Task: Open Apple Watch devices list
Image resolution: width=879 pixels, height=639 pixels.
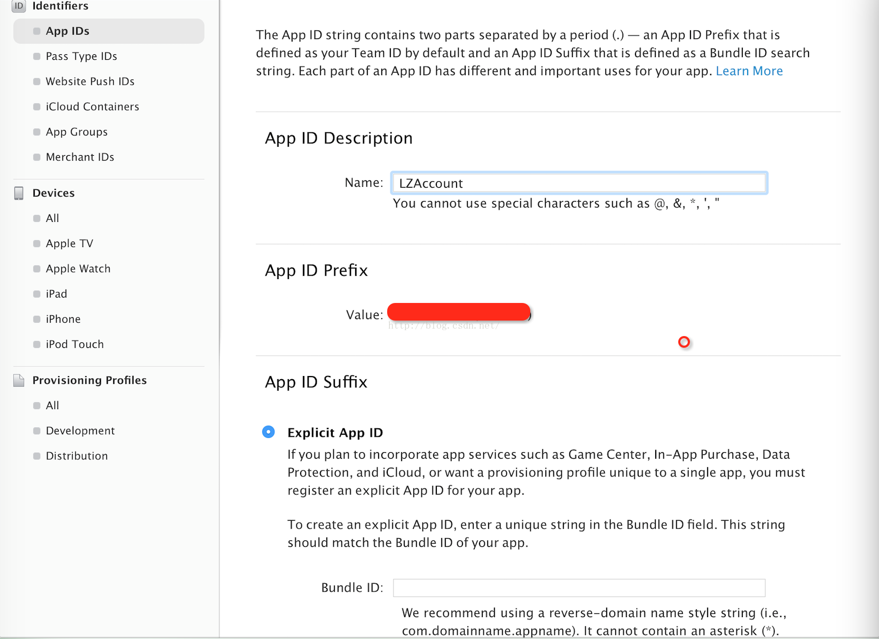Action: [78, 269]
